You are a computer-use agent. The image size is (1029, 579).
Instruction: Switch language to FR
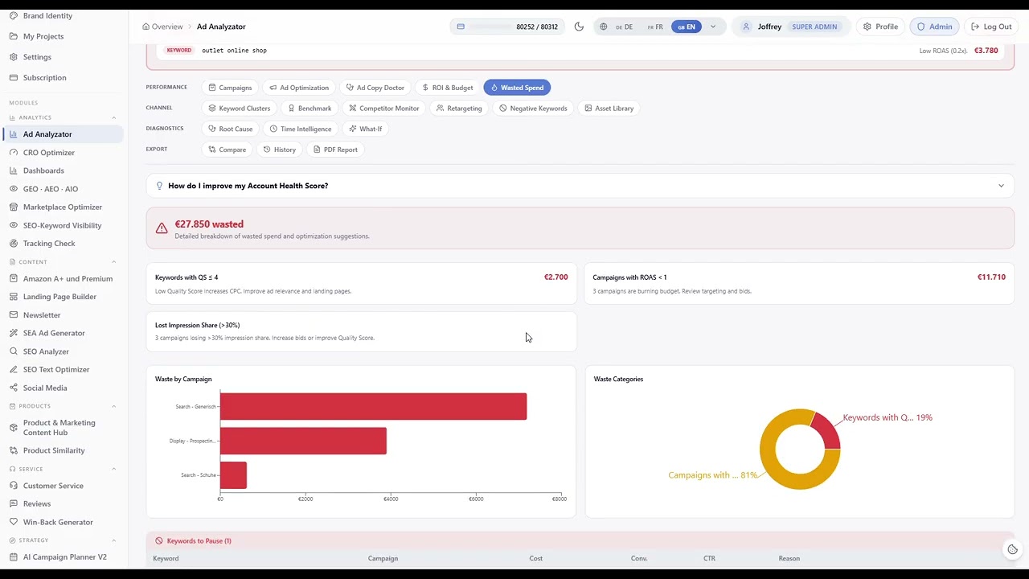(655, 27)
